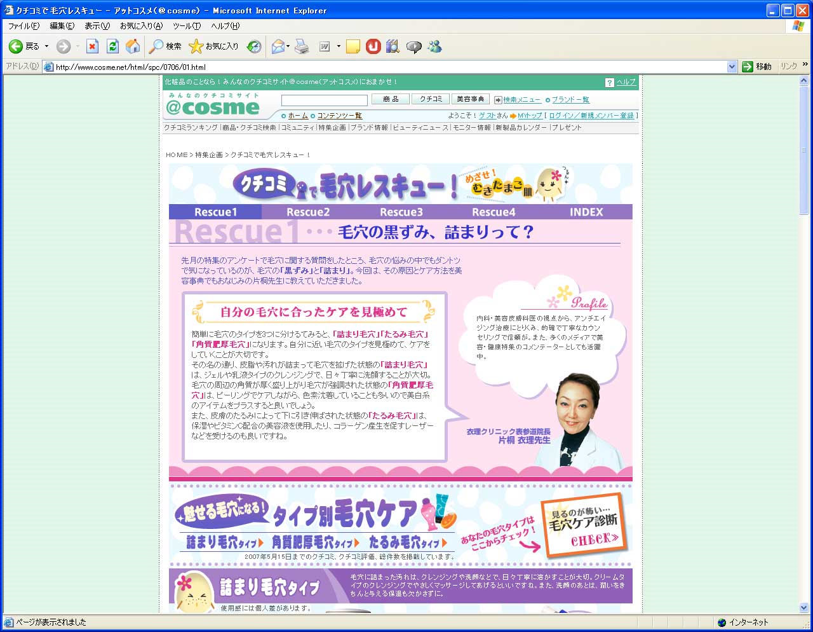This screenshot has height=632, width=813.
Task: Expand the address bar URL dropdown
Action: point(732,67)
